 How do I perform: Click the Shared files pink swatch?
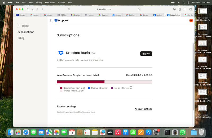61,91
